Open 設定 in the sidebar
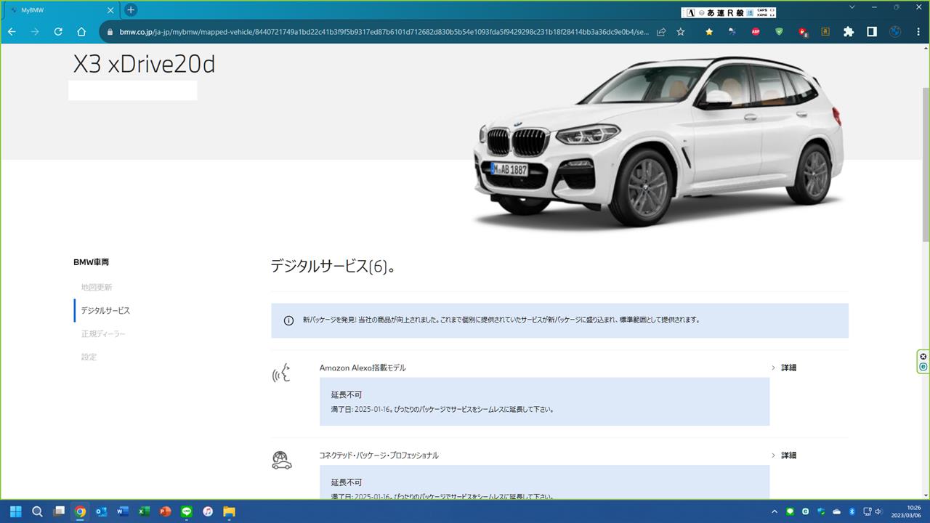 tap(89, 357)
